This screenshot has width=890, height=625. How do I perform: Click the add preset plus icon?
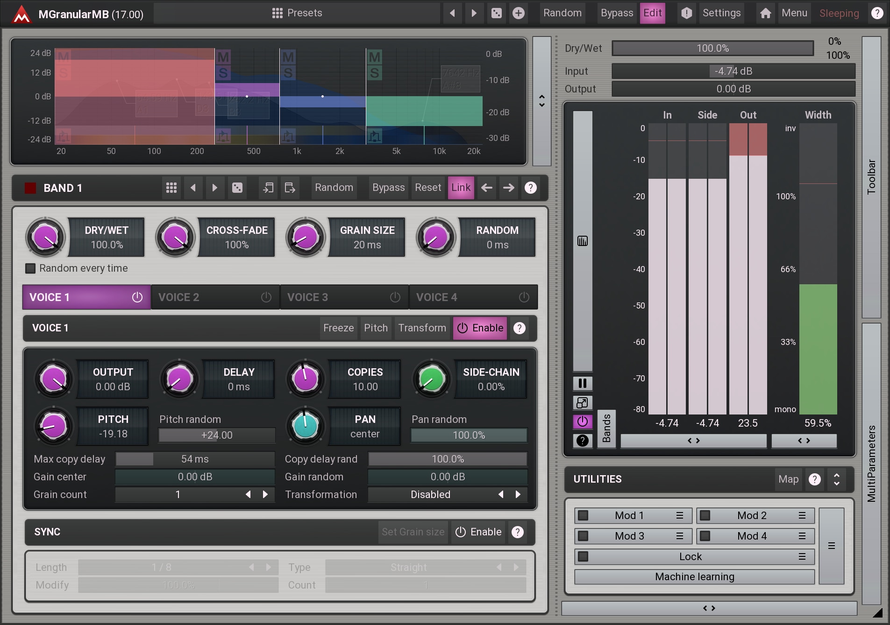tap(518, 13)
